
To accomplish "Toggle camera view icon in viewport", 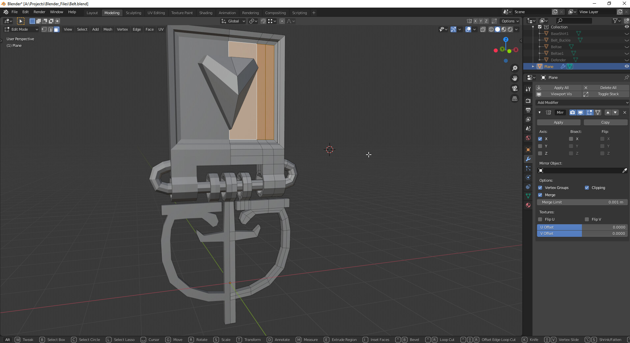I will pyautogui.click(x=514, y=88).
